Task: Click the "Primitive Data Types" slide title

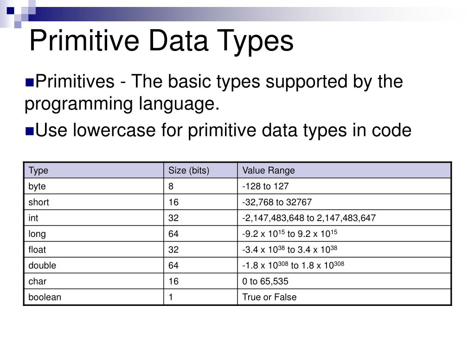Action: pos(161,41)
